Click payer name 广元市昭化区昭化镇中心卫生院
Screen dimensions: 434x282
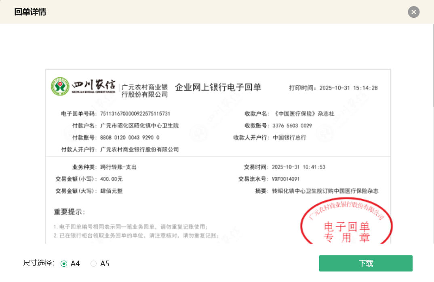pyautogui.click(x=139, y=126)
